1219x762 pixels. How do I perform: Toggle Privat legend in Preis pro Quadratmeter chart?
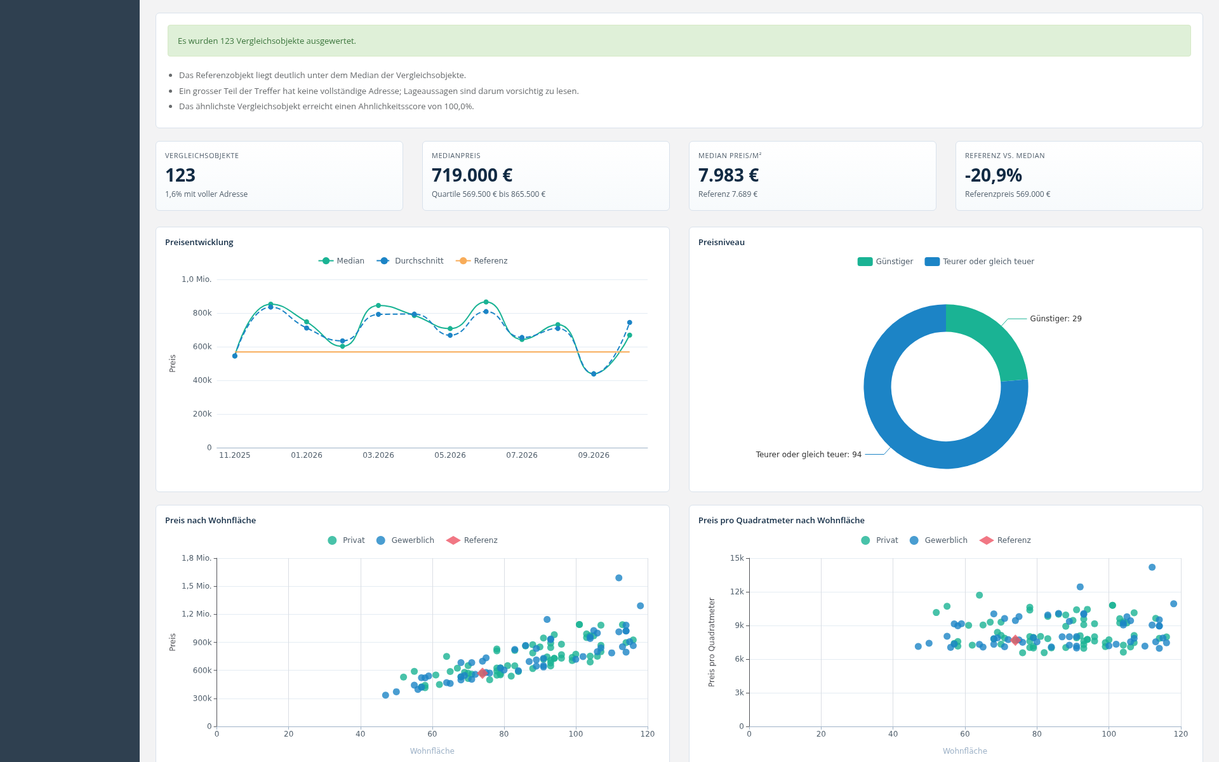(879, 540)
